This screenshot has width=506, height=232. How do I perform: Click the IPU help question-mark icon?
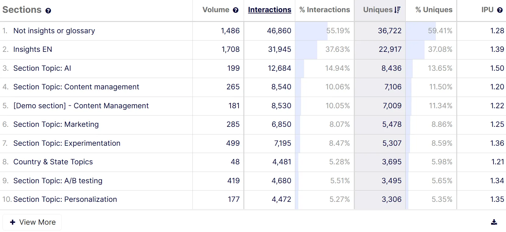pos(500,10)
